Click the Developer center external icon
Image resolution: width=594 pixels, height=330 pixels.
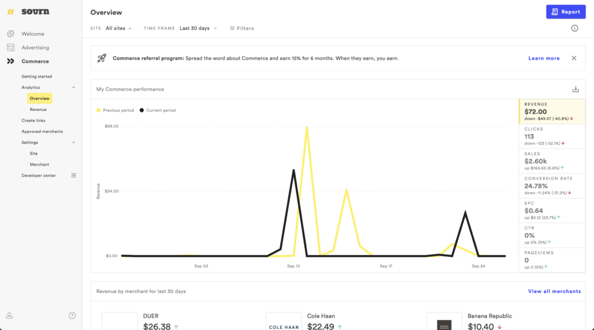[74, 175]
